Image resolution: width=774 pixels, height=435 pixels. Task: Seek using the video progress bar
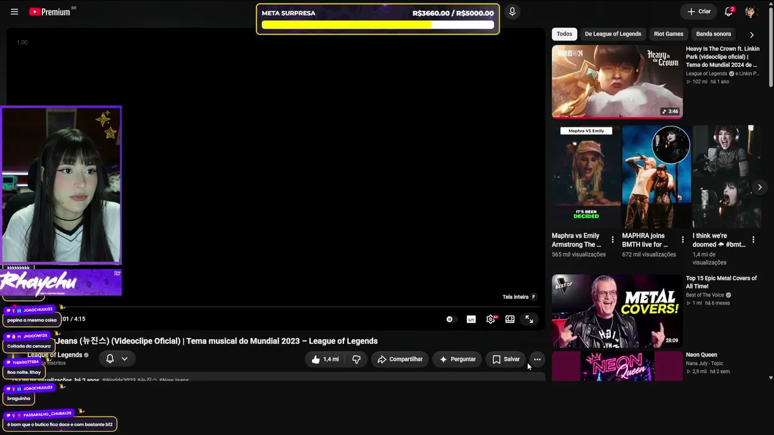(x=276, y=307)
